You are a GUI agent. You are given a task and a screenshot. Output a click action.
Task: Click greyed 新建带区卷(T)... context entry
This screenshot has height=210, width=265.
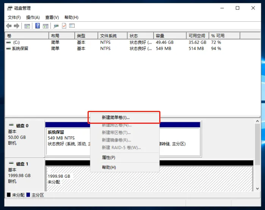[125, 133]
